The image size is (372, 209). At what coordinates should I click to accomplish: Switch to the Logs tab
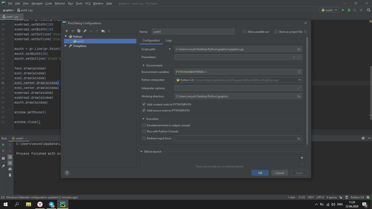pyautogui.click(x=169, y=40)
